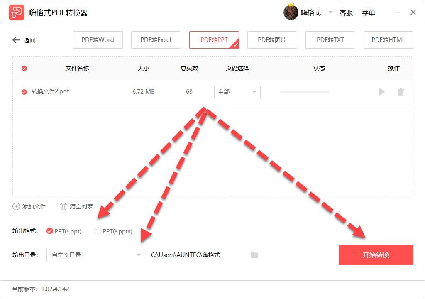Click the plus icon for 添加文件
425x299 pixels.
coord(16,206)
